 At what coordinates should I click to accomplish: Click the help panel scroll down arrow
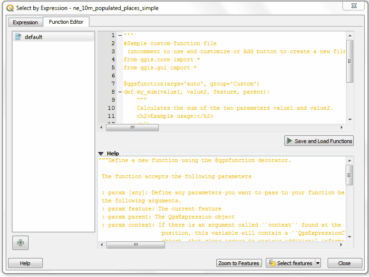pyautogui.click(x=350, y=237)
